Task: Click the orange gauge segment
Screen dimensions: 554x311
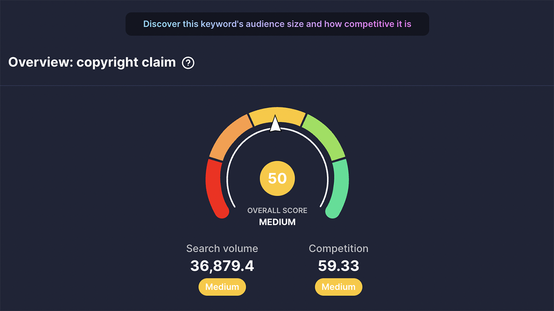Action: click(229, 136)
